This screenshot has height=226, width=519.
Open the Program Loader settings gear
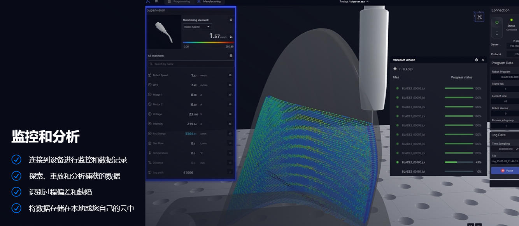476,60
